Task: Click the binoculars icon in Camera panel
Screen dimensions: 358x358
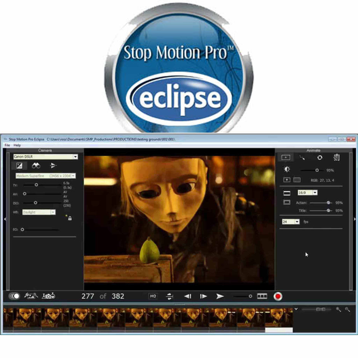Action: click(x=36, y=166)
